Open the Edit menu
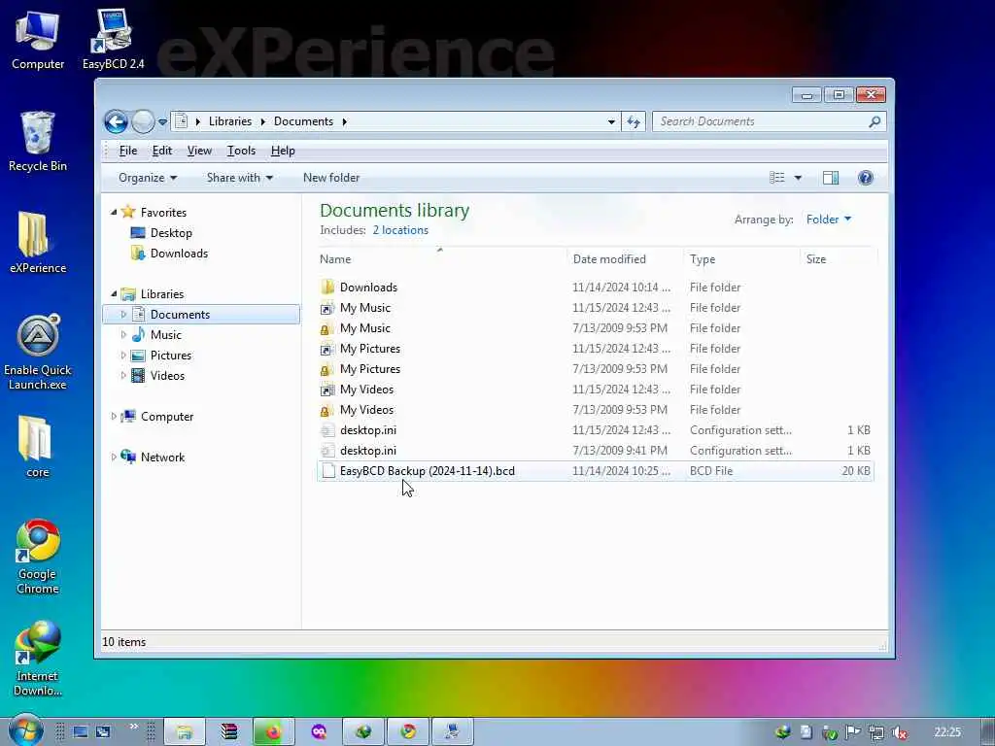995x746 pixels. pos(162,151)
